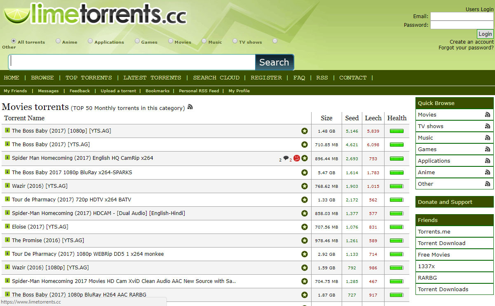Image resolution: width=495 pixels, height=306 pixels.
Task: Click download arrow icon for Spider Man Homecoming English HQ CamRip
Action: (7, 158)
